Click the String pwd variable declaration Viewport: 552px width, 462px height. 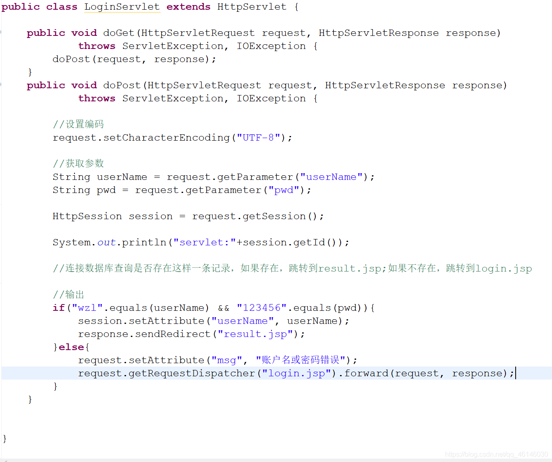(84, 190)
